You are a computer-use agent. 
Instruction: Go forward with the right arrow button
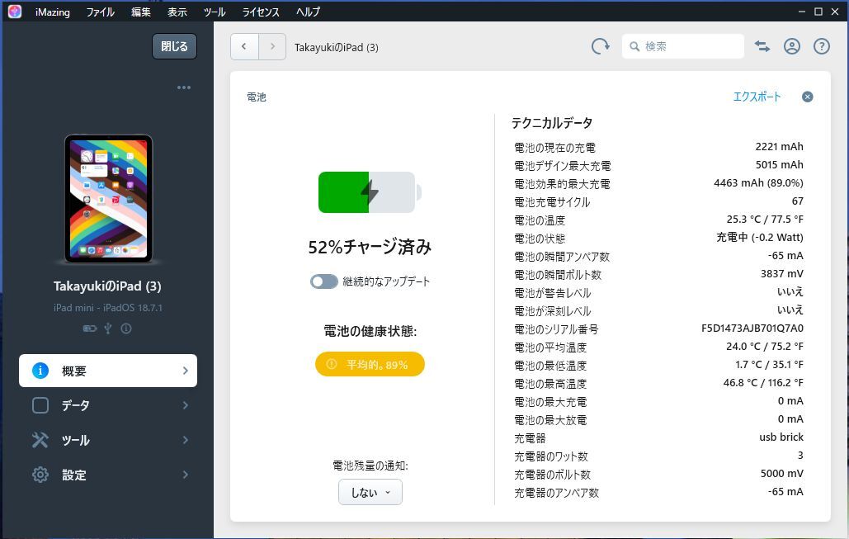click(x=272, y=46)
